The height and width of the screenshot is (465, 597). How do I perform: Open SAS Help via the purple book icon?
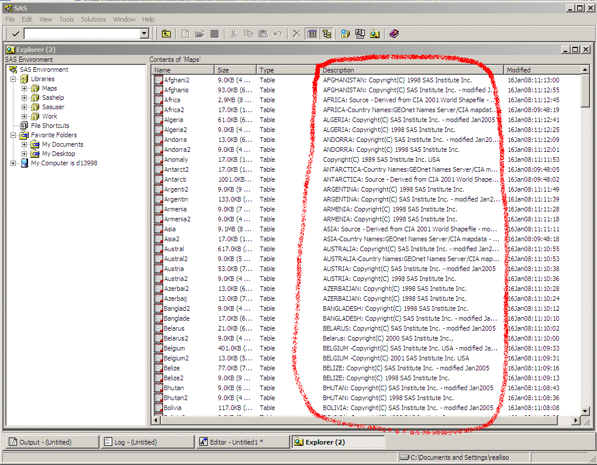pos(394,34)
